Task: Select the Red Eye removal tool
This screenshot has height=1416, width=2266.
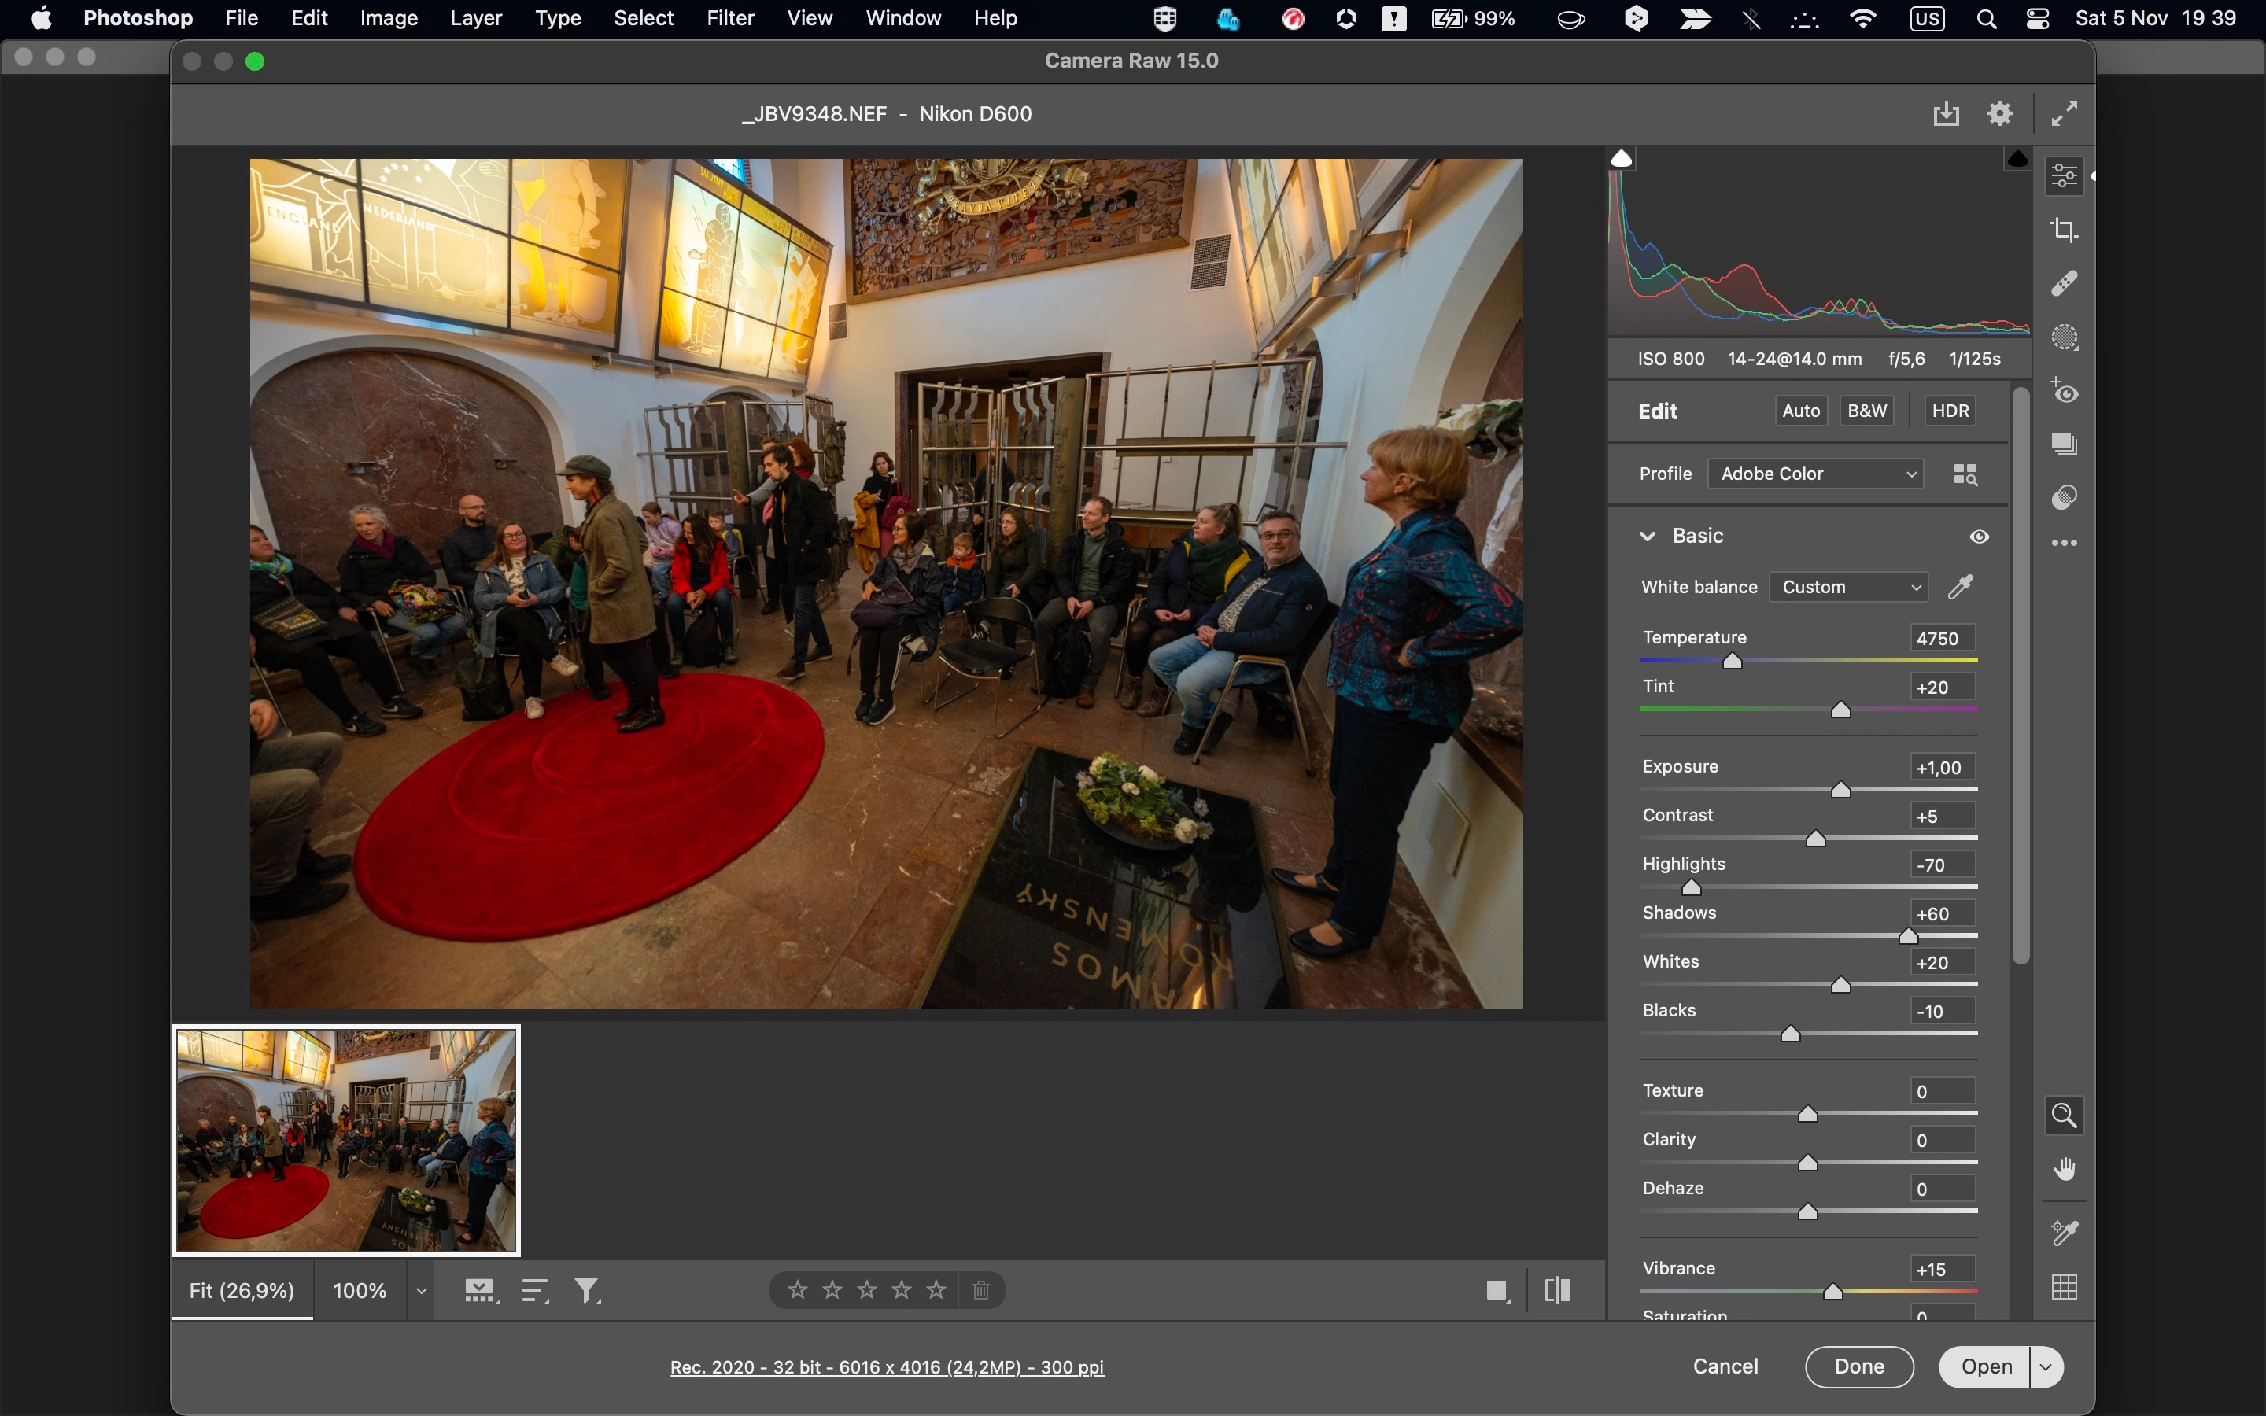Action: click(x=2065, y=392)
